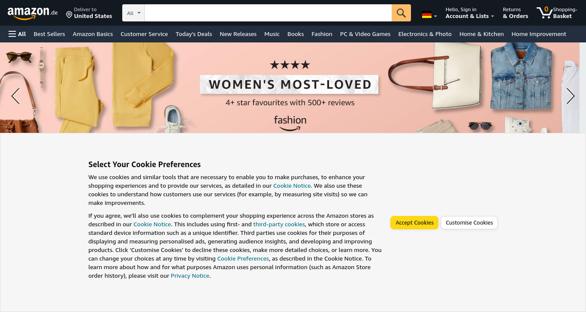Open the search category All dropdown
586x312 pixels.
(133, 13)
